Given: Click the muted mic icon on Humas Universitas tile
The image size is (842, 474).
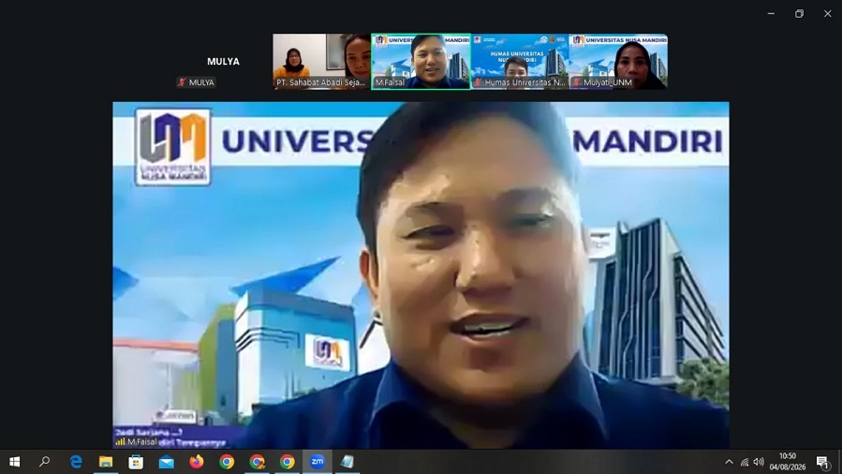Looking at the screenshot, I should (478, 82).
